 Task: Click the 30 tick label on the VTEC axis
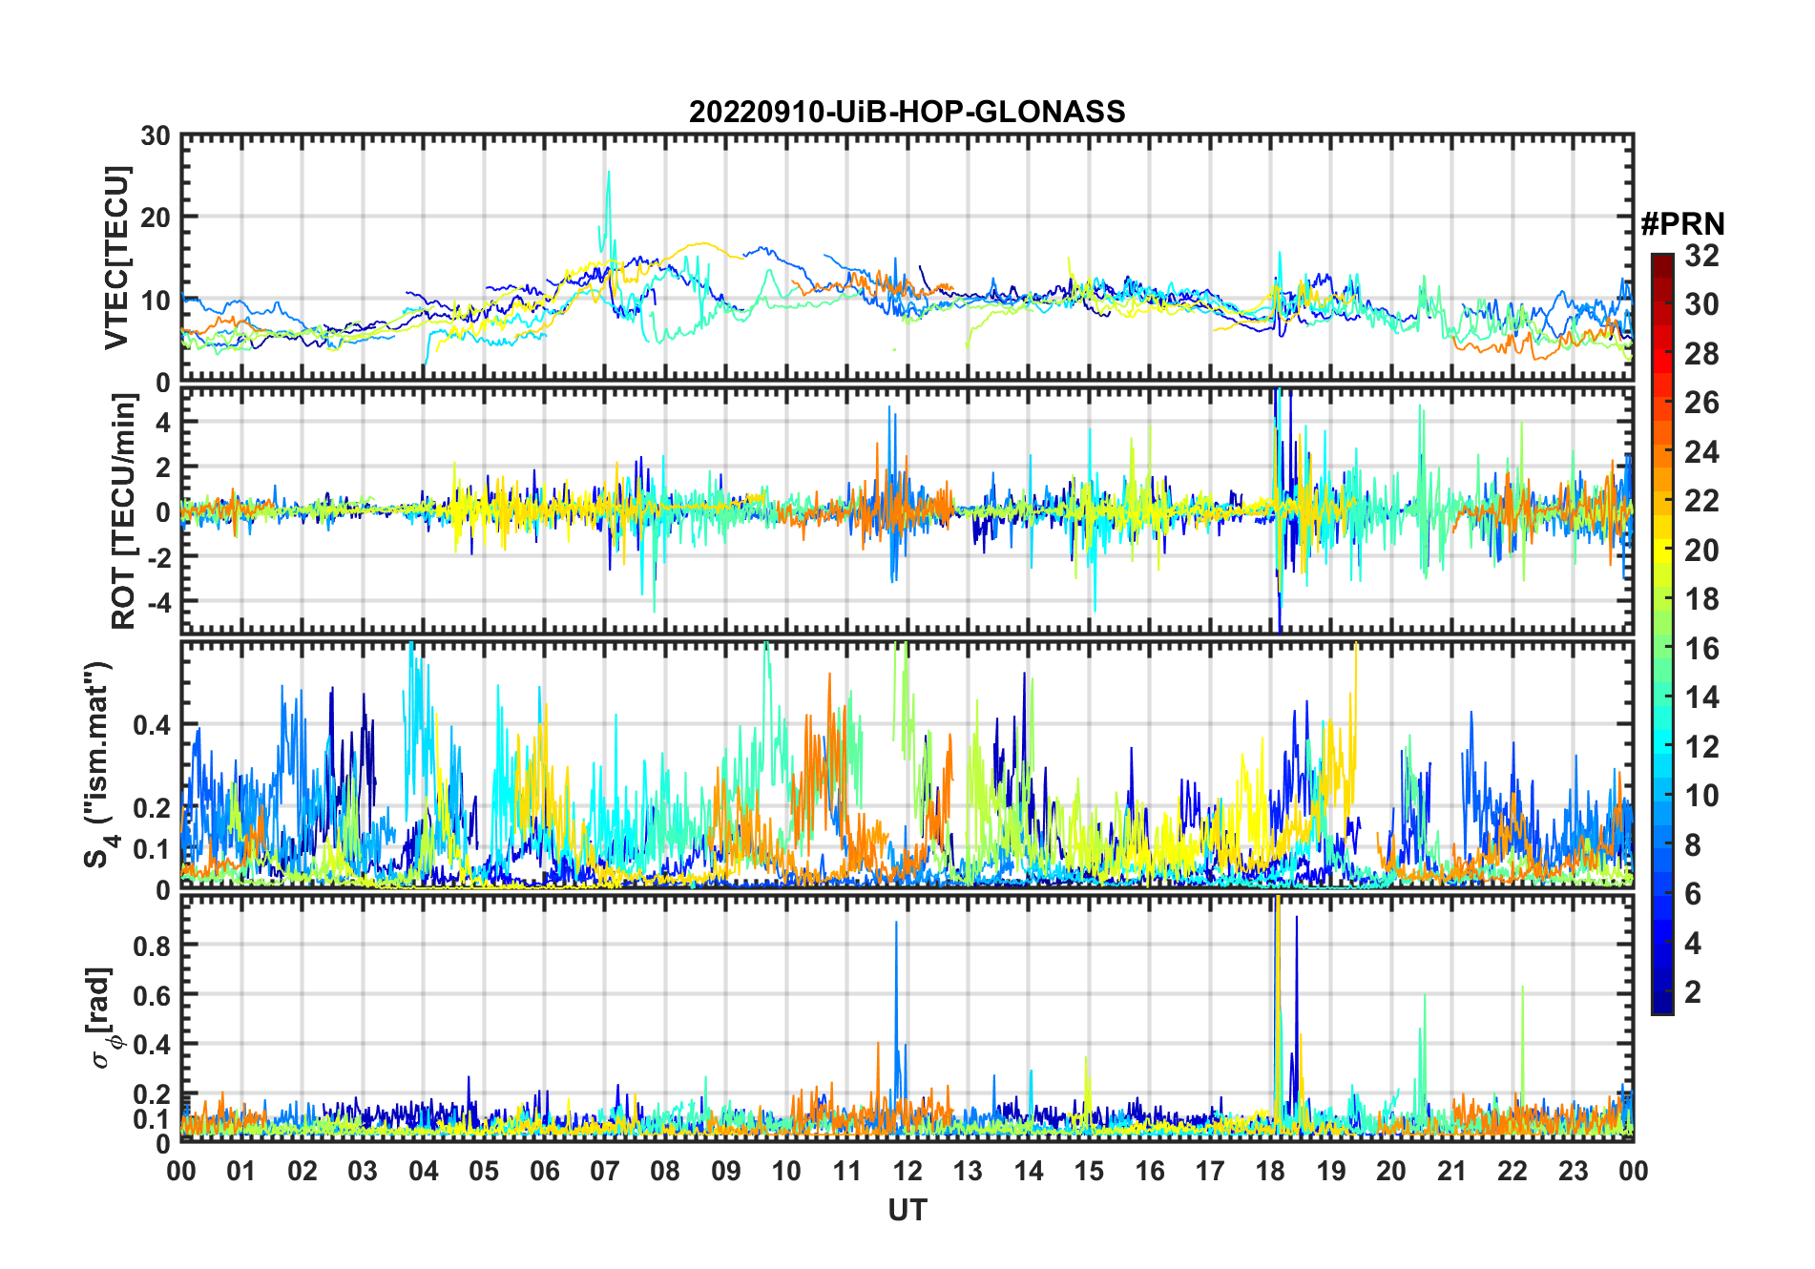(x=155, y=136)
